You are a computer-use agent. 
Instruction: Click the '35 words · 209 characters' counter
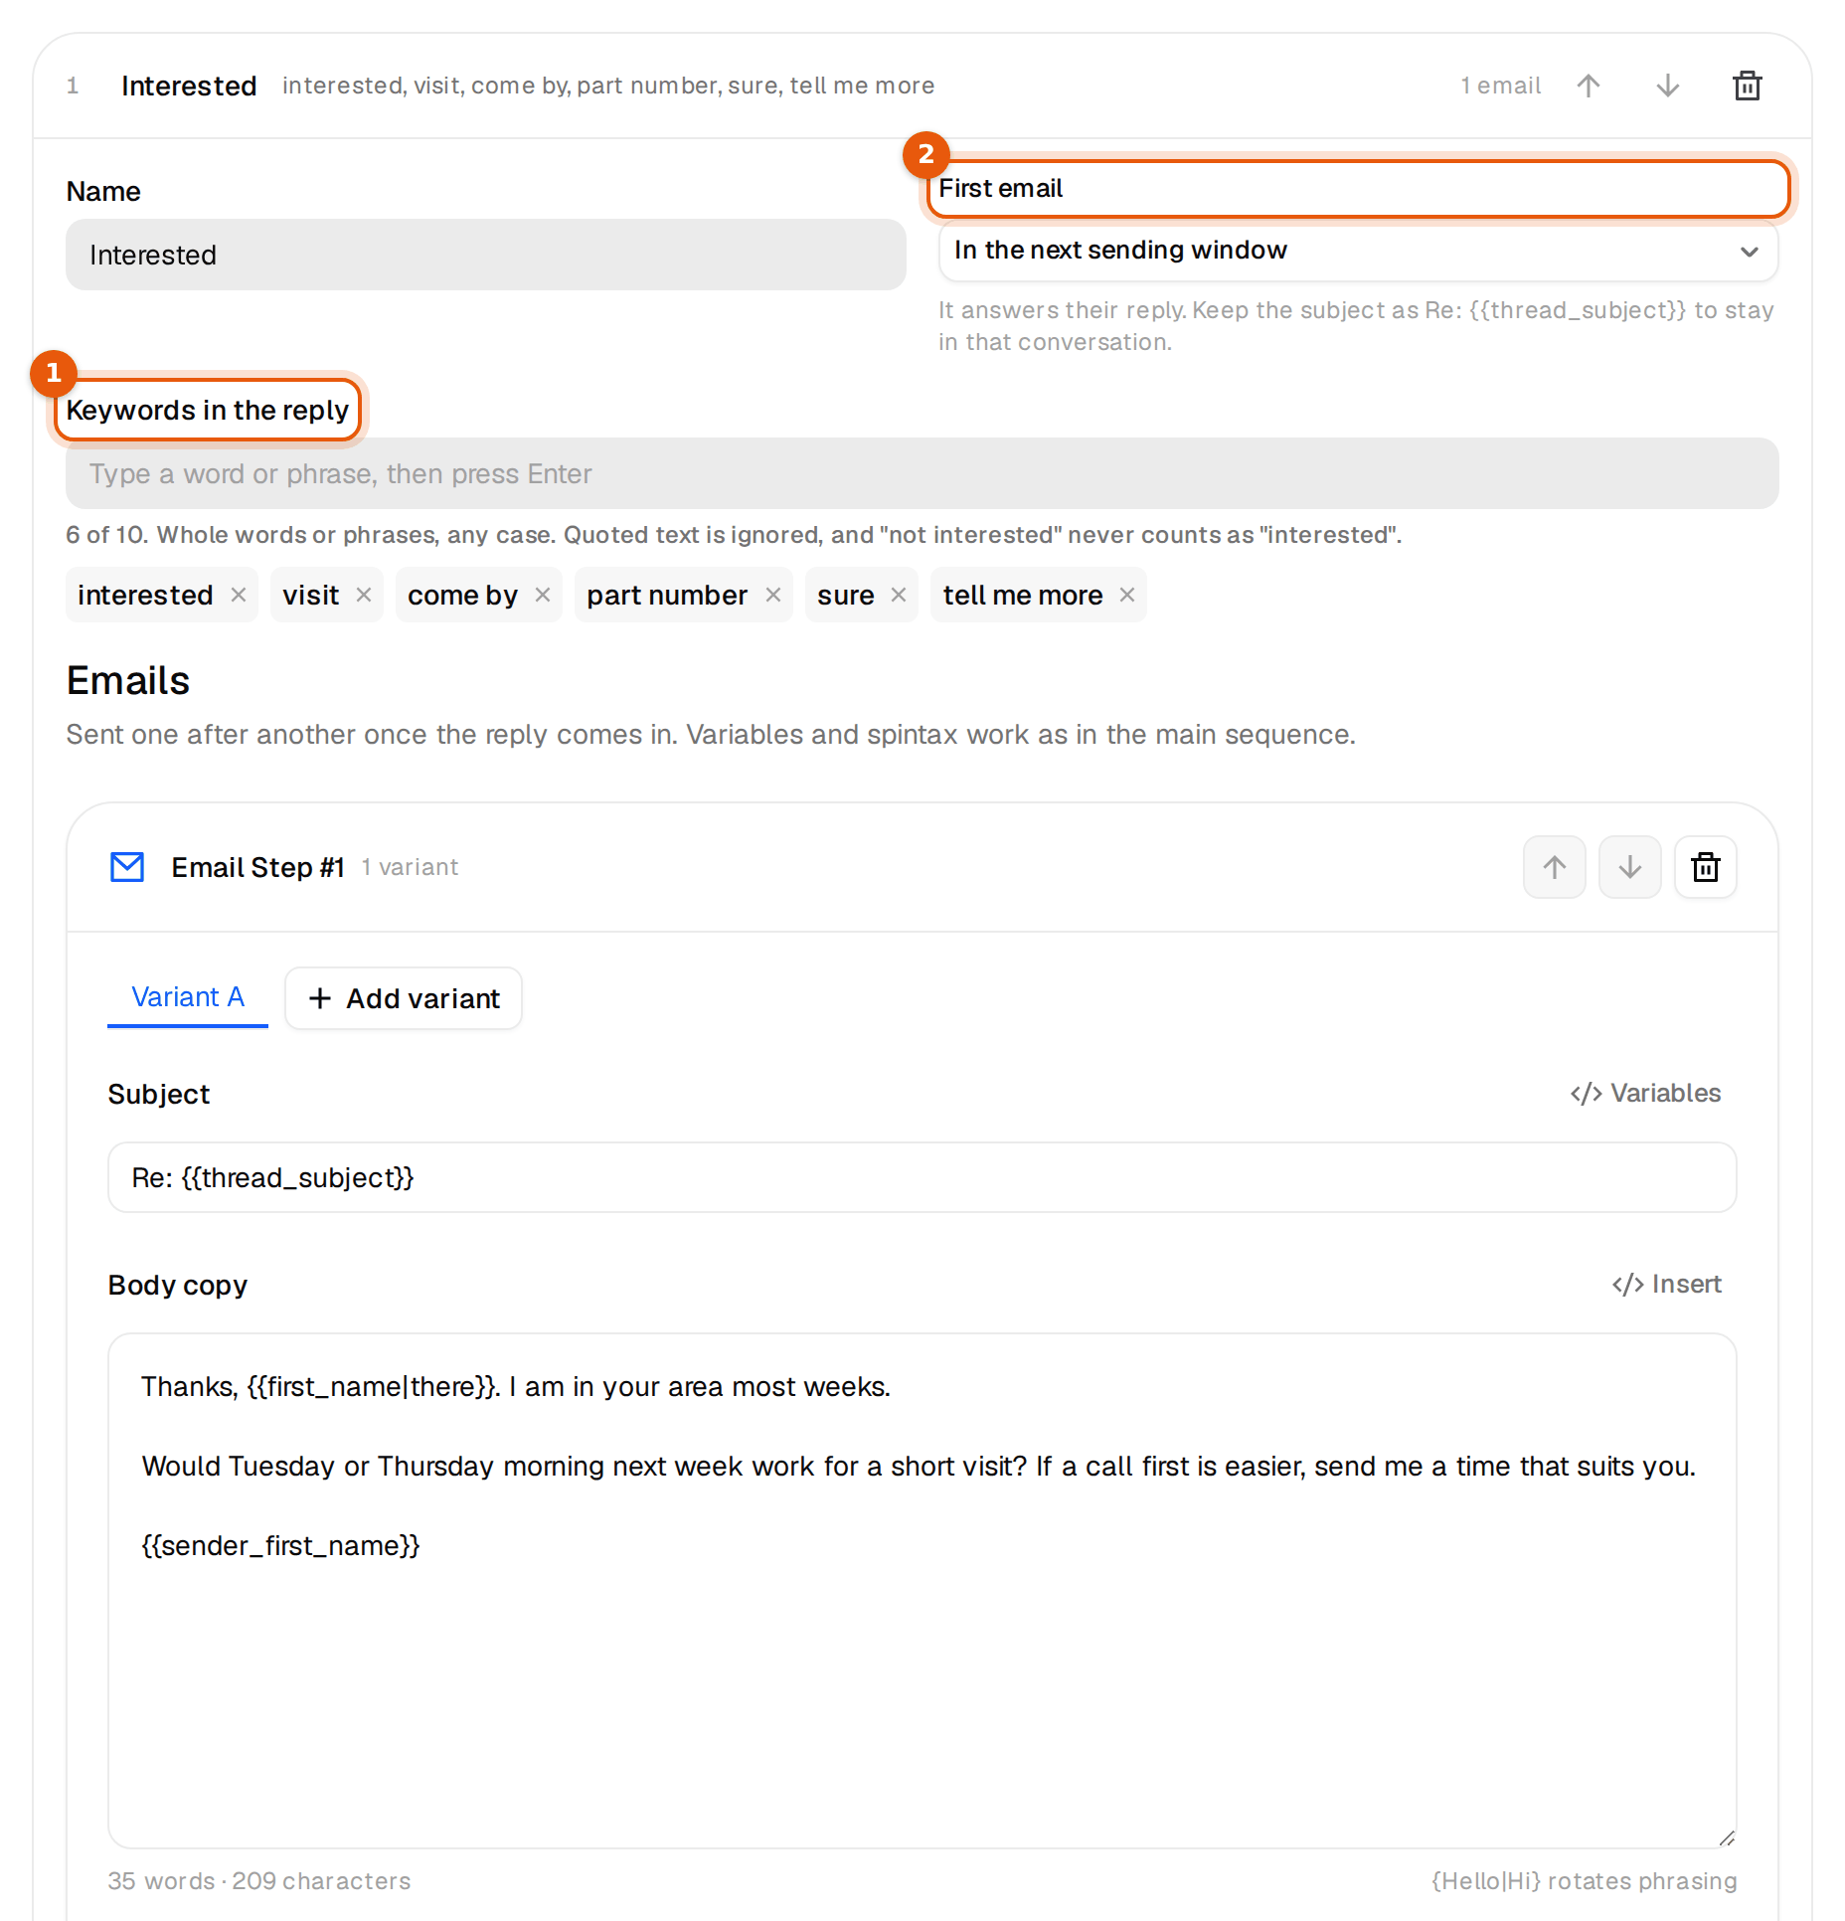coord(259,1881)
